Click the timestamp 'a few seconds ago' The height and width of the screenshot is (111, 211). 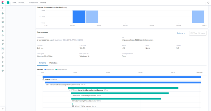45,40
